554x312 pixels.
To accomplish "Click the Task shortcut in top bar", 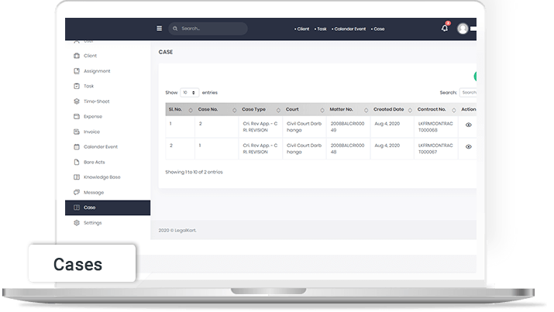I will point(321,29).
